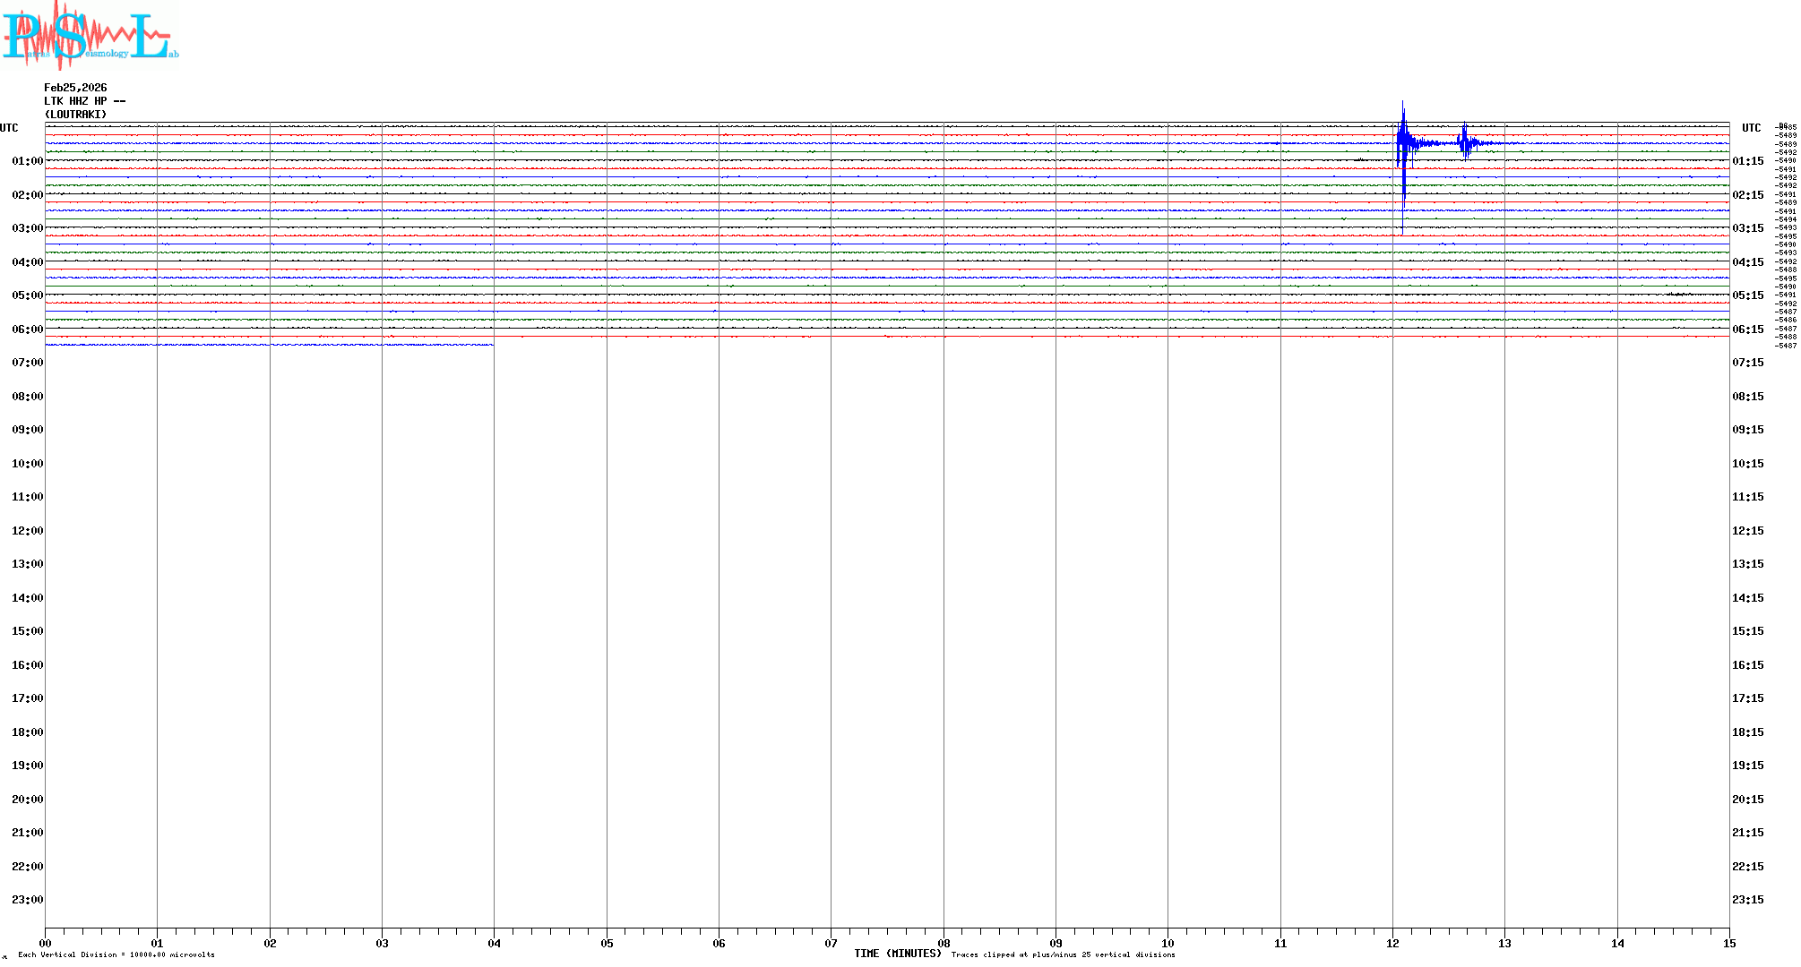This screenshot has height=967, width=1801.
Task: Click the right UTC header label
Action: coord(1751,128)
